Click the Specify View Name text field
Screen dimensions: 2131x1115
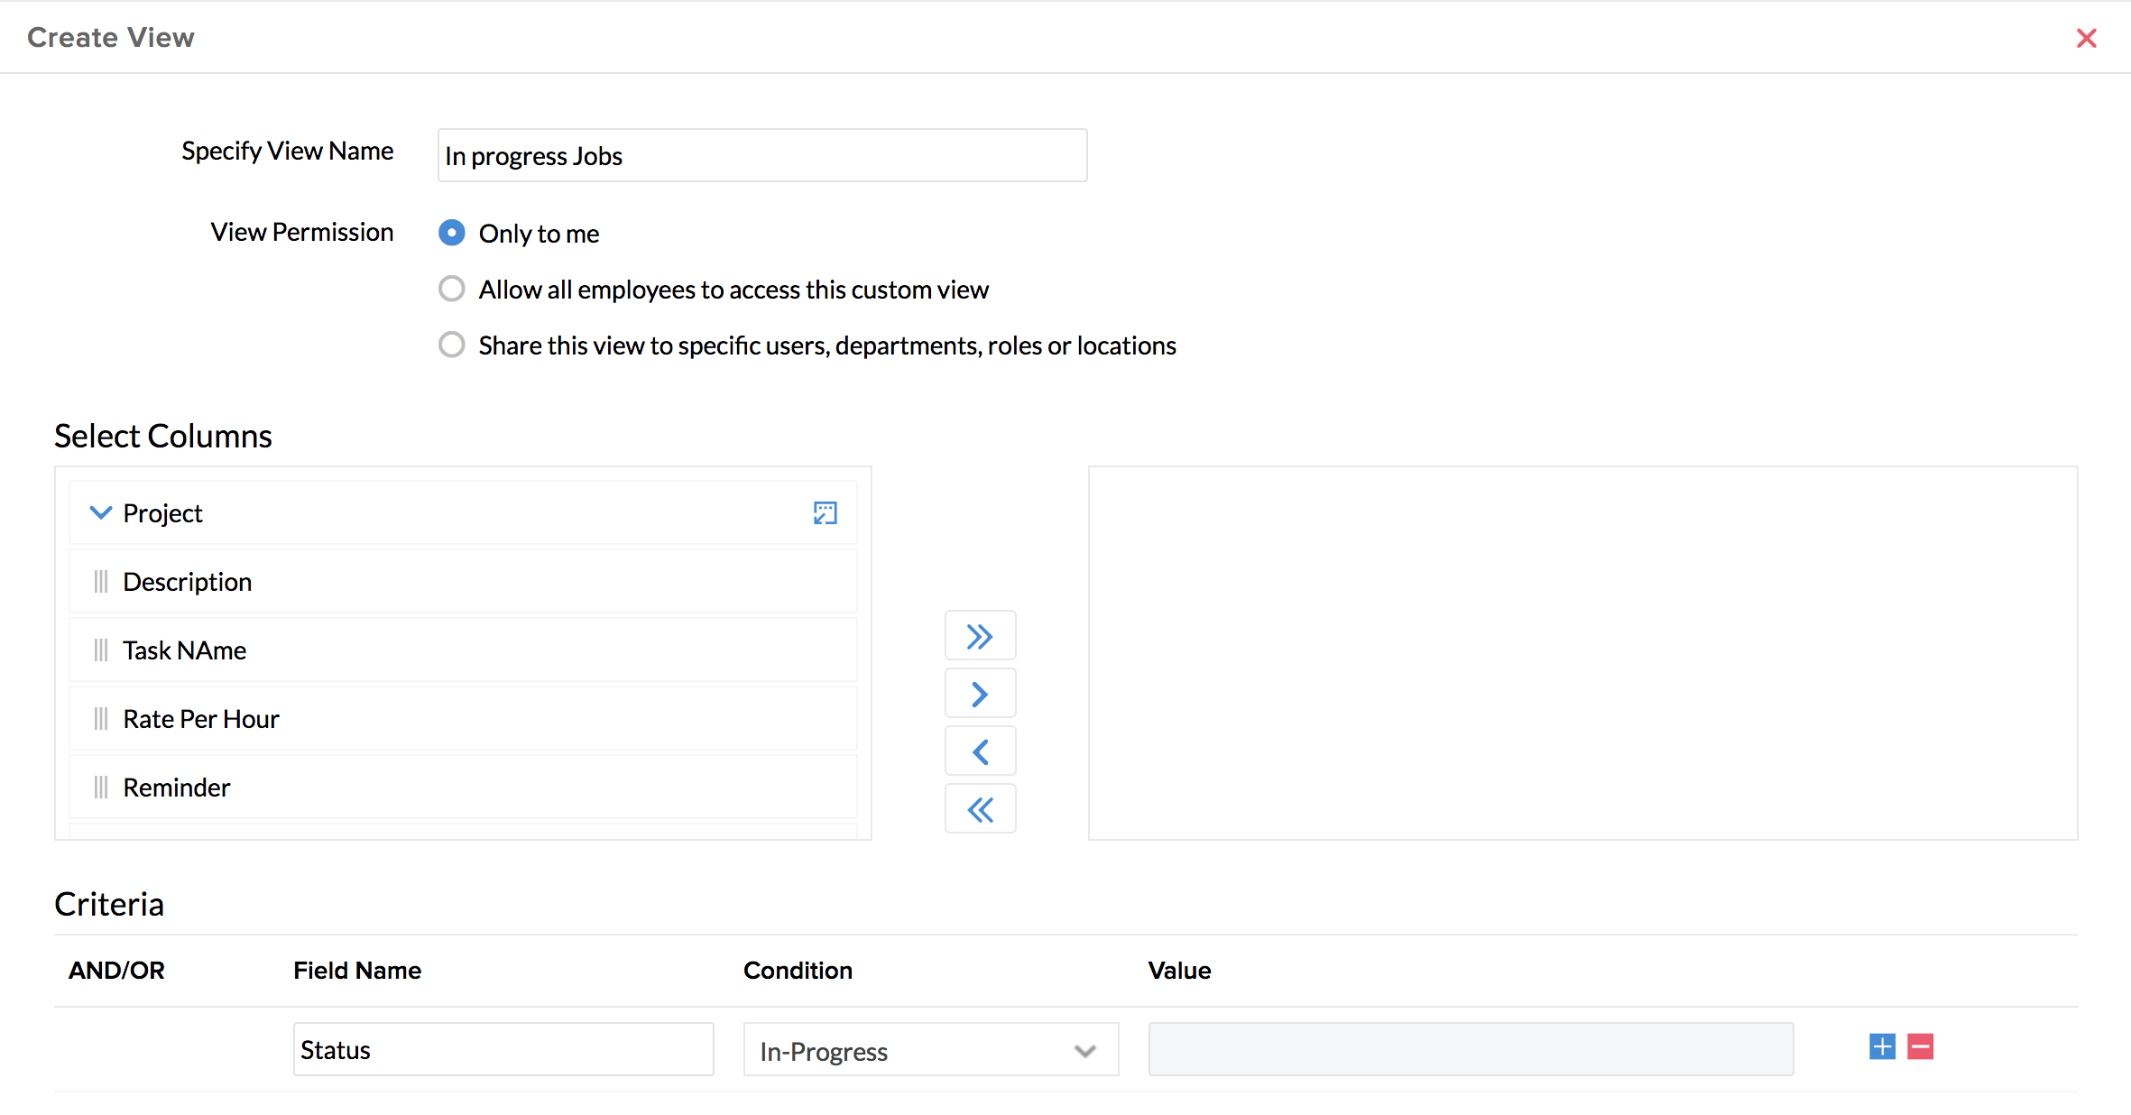[x=761, y=156]
